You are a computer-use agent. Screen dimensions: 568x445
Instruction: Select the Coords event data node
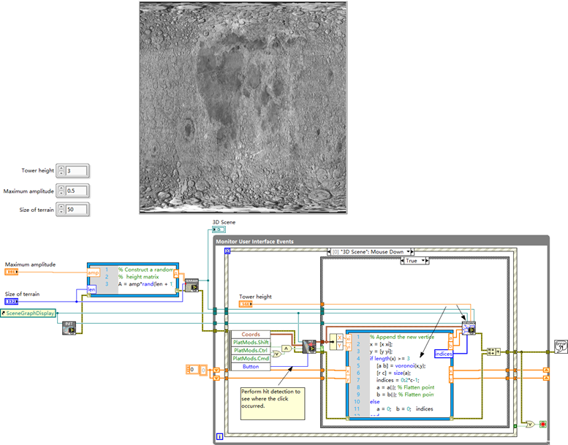(x=251, y=334)
